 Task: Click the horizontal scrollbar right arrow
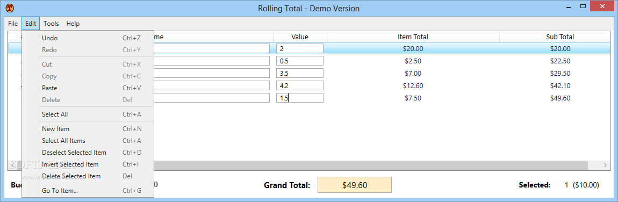(605, 165)
